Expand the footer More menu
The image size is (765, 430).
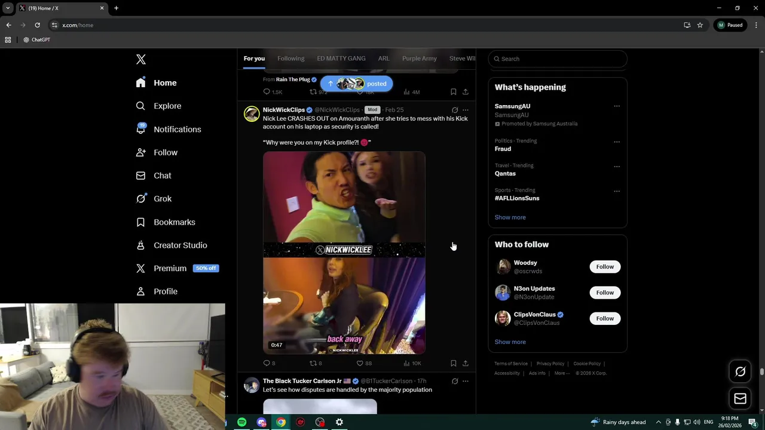click(562, 373)
